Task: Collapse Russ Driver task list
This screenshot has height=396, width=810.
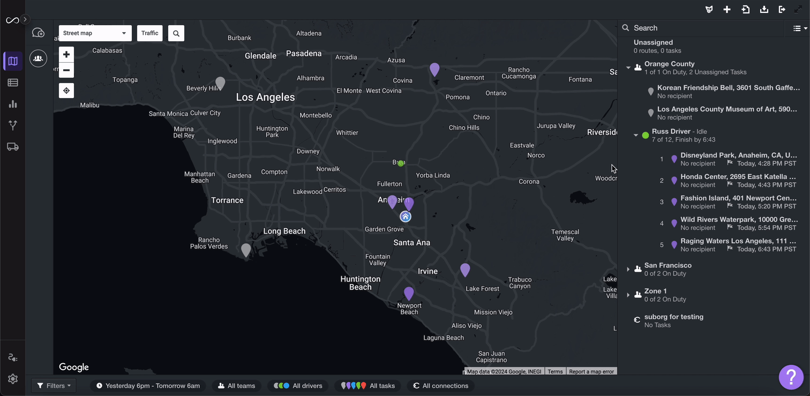Action: point(636,135)
